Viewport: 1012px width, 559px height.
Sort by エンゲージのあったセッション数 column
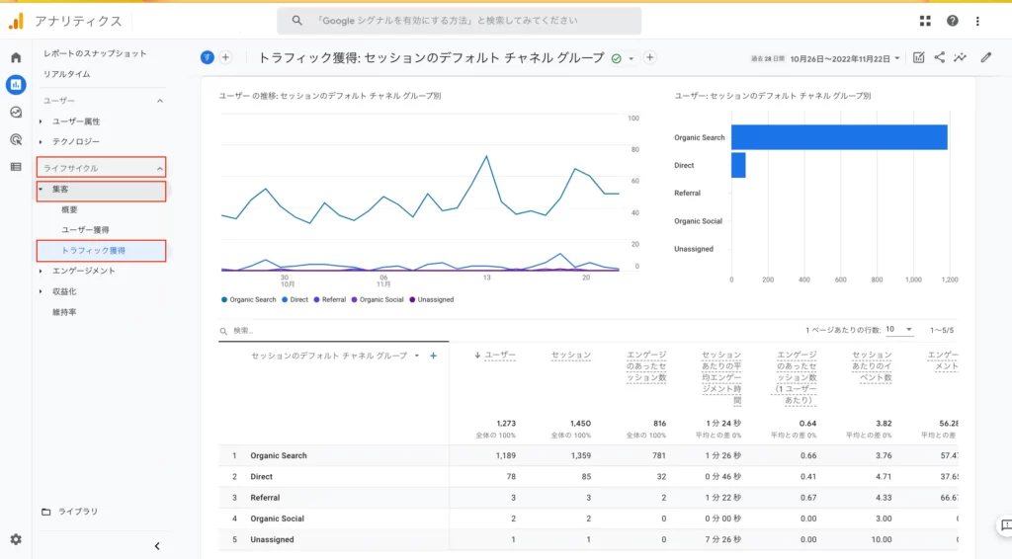(646, 366)
